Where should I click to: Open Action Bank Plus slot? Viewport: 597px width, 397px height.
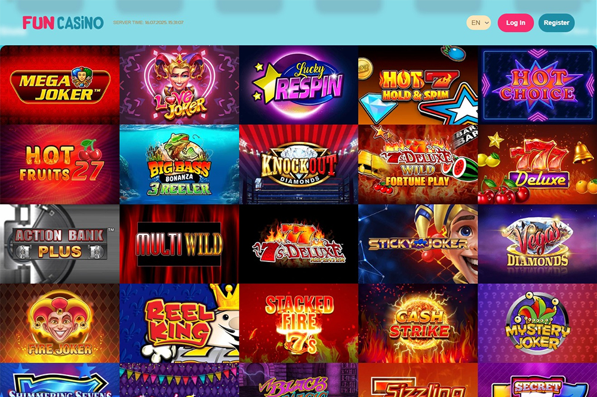[60, 244]
